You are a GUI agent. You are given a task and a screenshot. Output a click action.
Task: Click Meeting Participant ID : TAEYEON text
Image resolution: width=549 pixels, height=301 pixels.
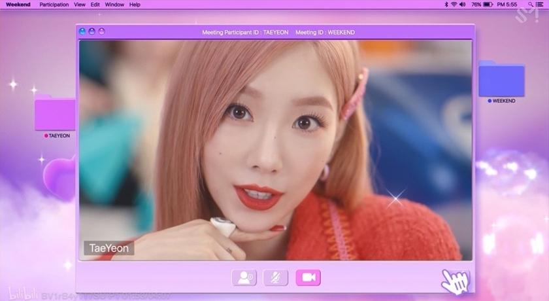(245, 32)
